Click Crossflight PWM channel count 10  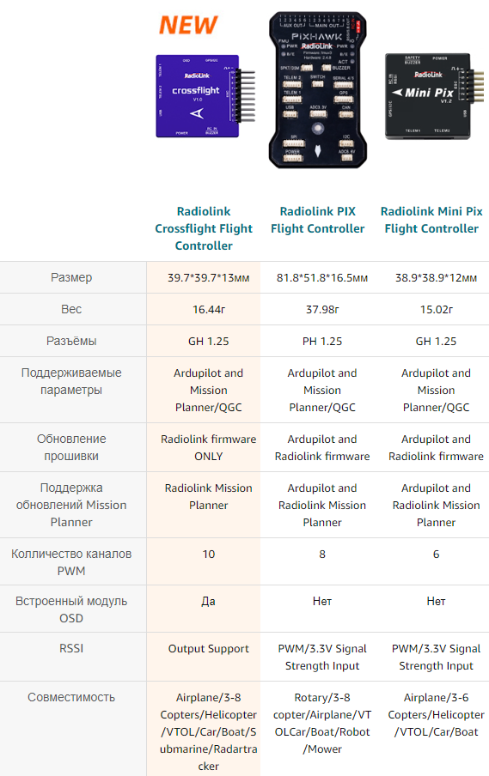[209, 555]
